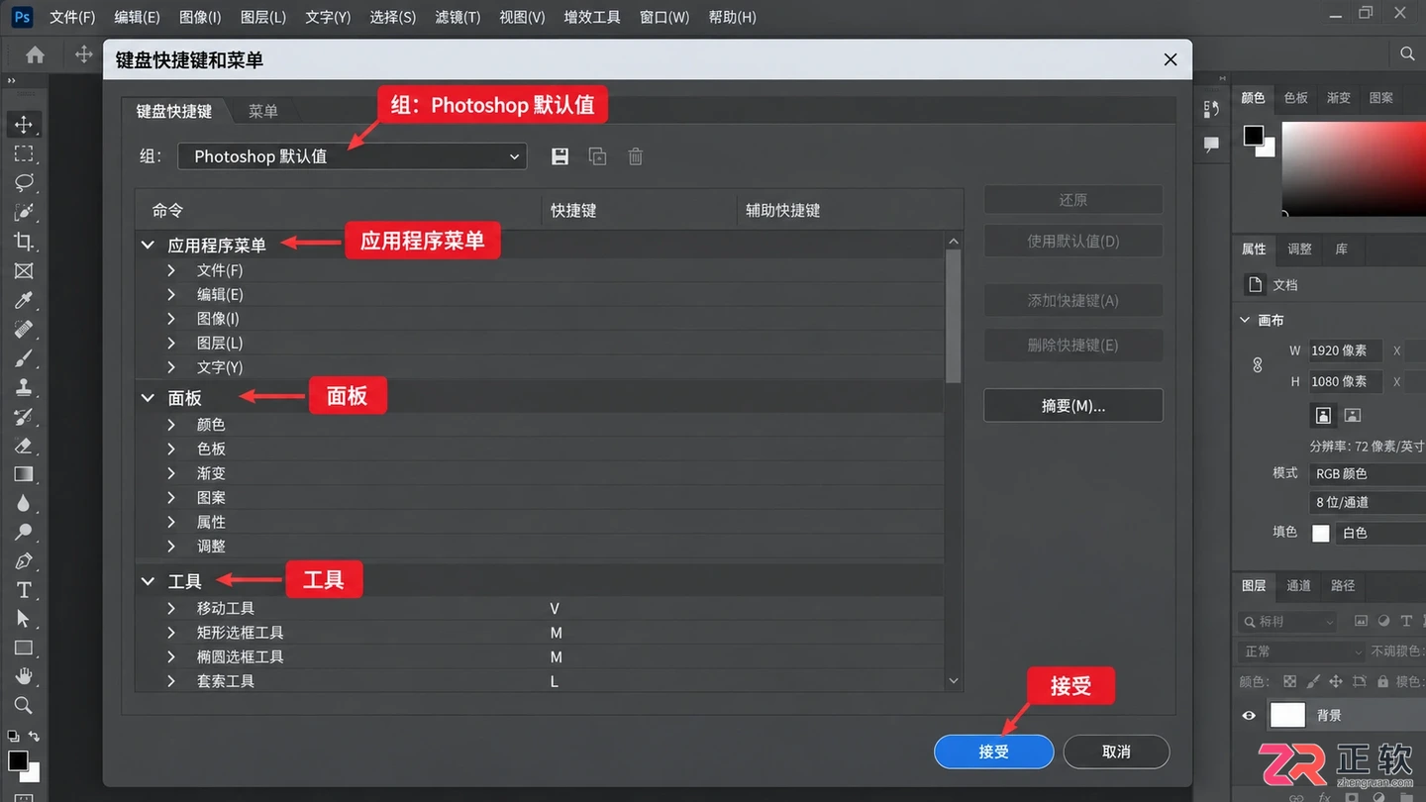Select the Move tool in the toolbar

pos(24,125)
